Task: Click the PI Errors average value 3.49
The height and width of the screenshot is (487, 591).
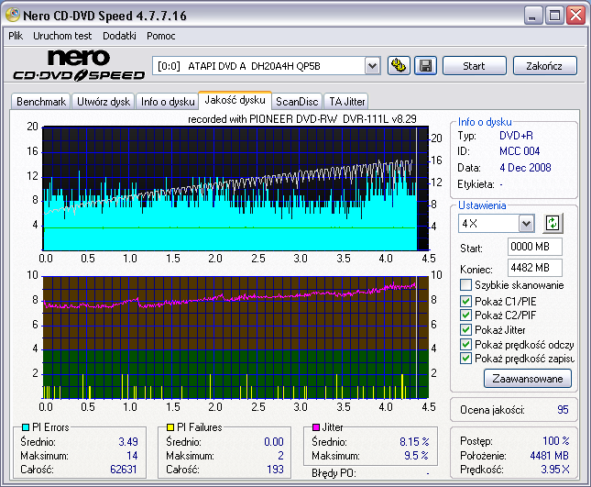Action: click(x=128, y=442)
